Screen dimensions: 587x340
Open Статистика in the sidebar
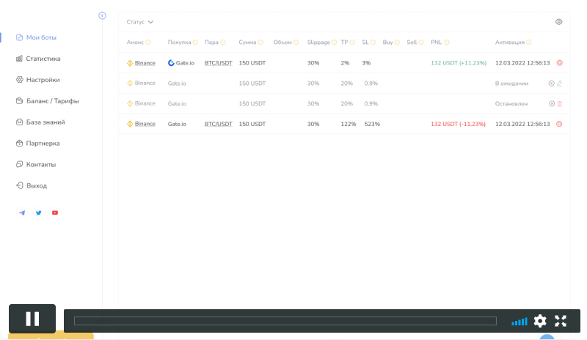click(x=43, y=59)
